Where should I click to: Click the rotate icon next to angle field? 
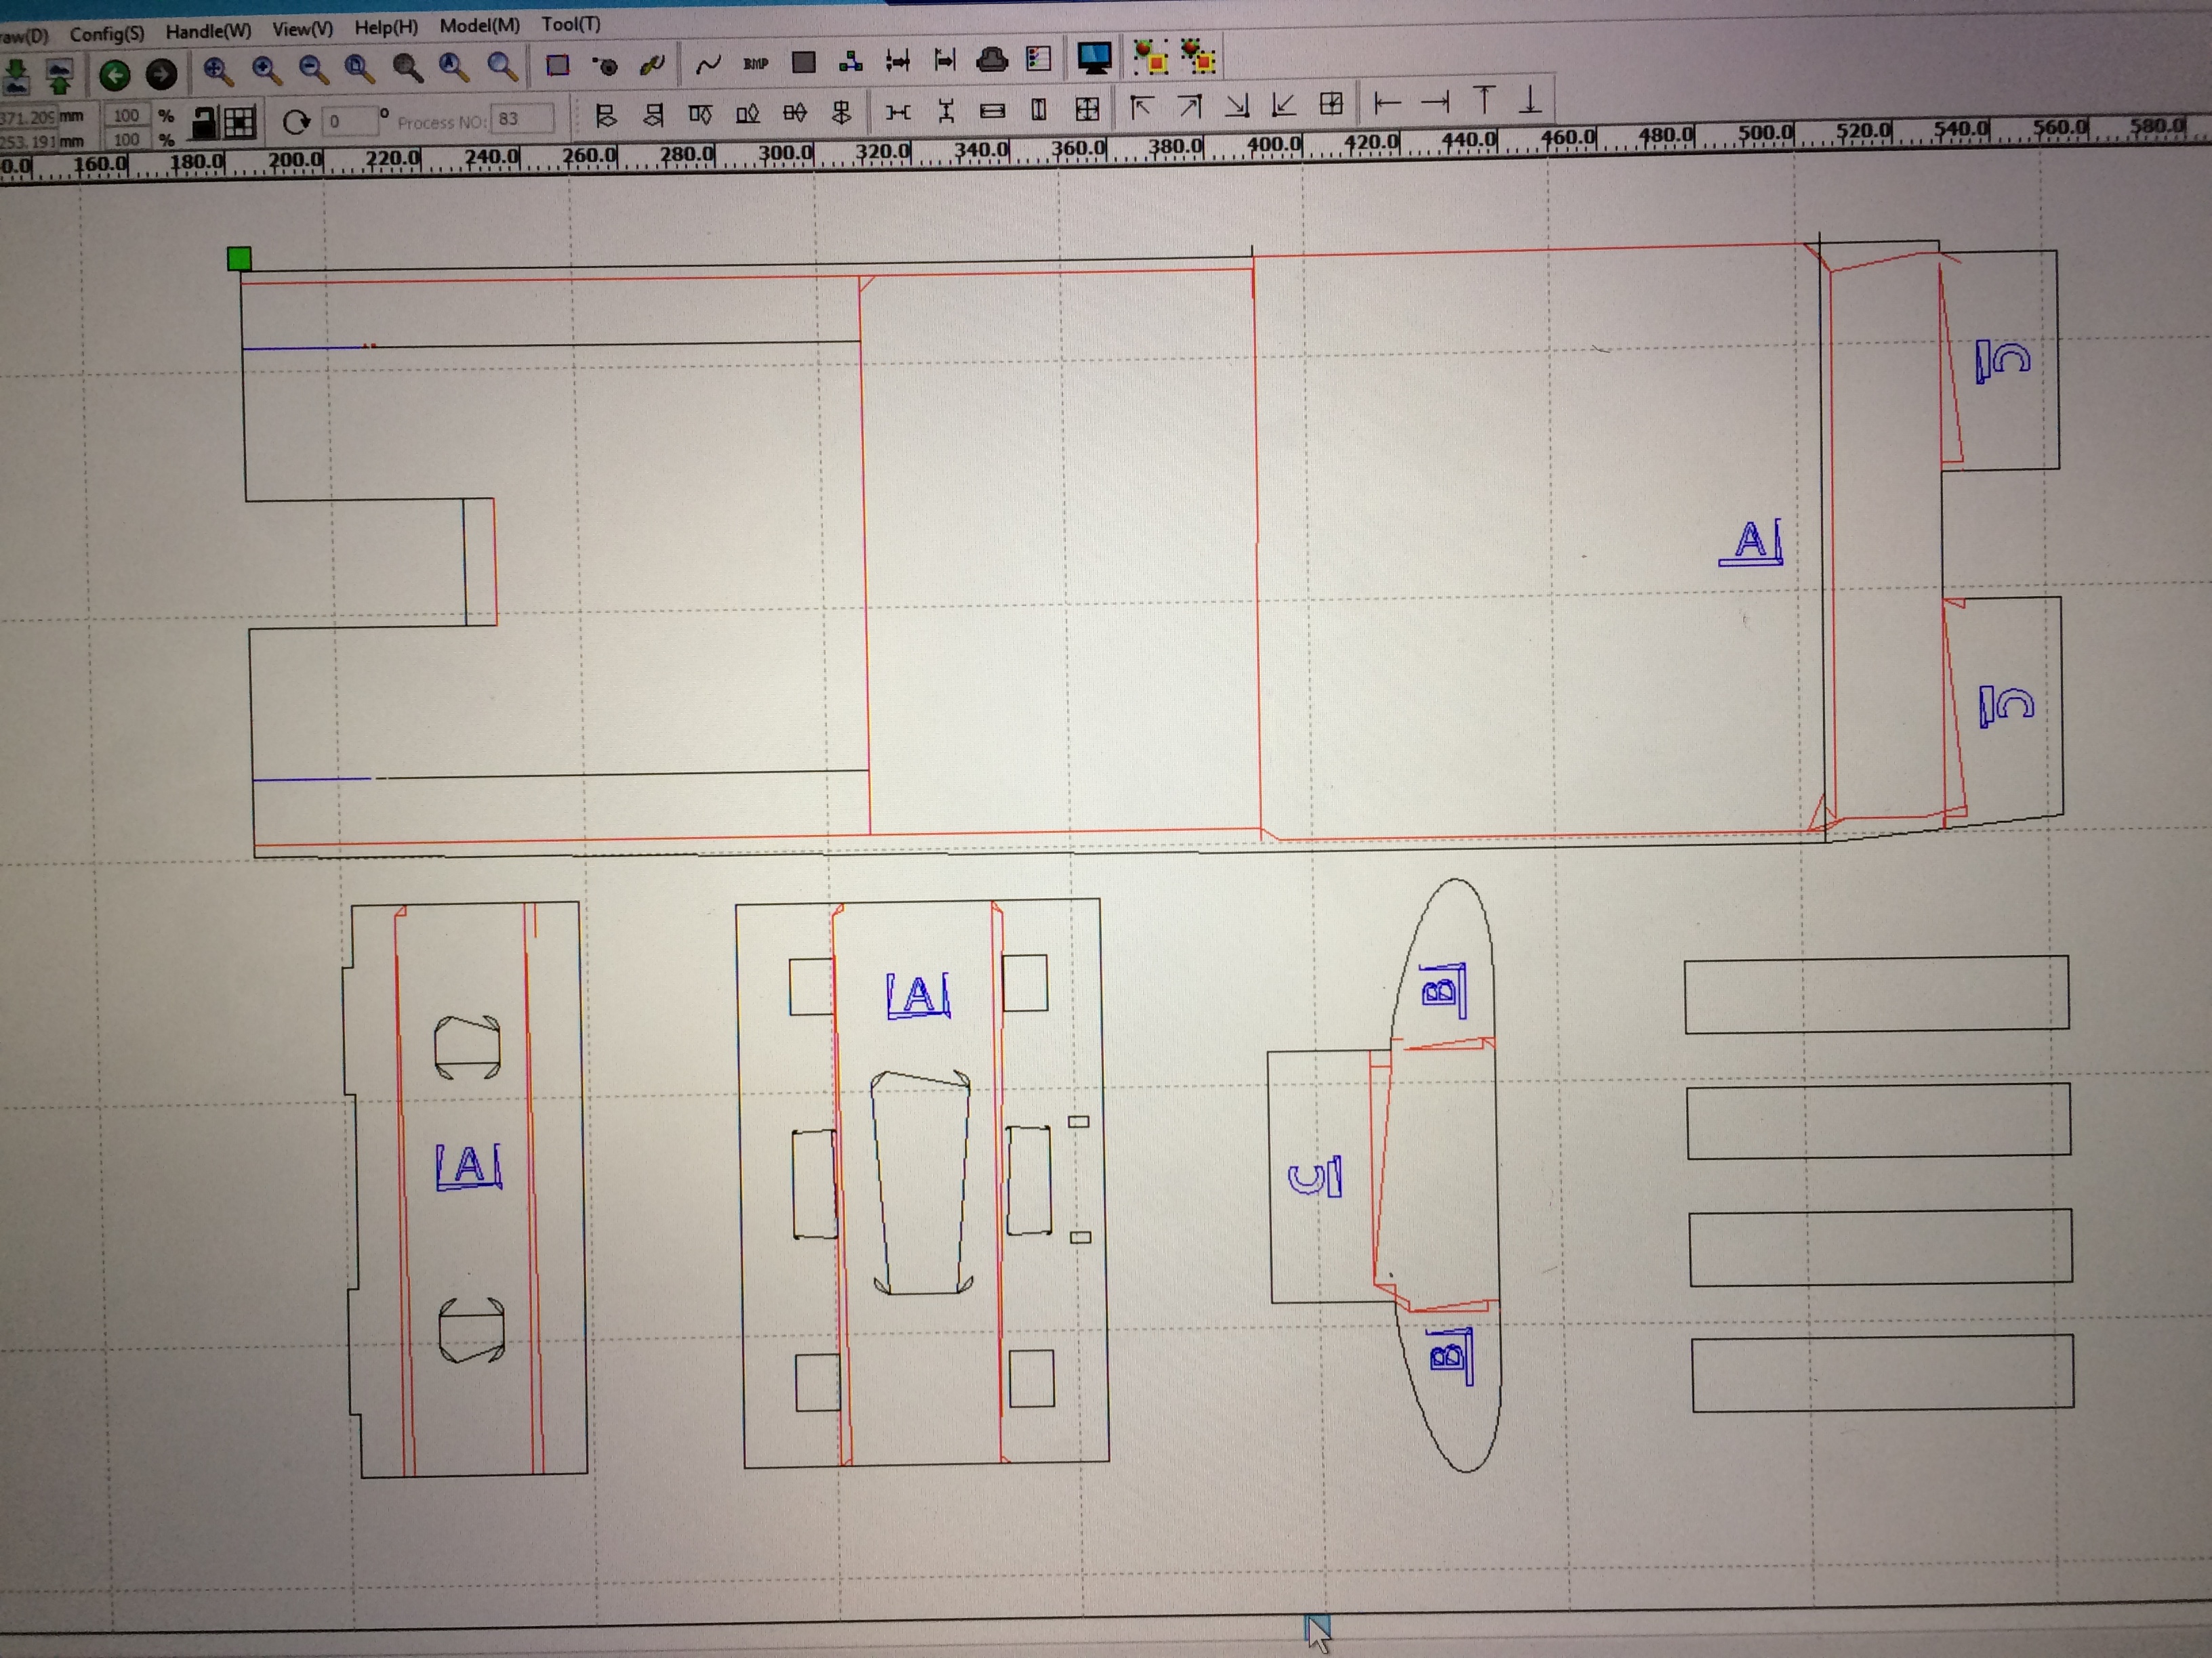click(x=295, y=122)
